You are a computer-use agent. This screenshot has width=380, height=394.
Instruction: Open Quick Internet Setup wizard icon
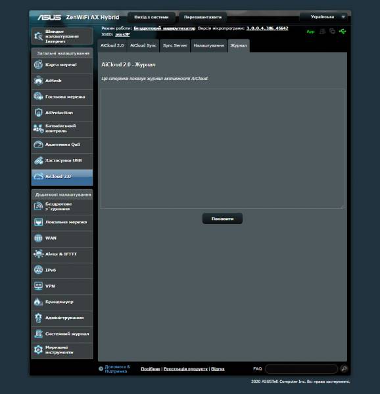[x=38, y=36]
